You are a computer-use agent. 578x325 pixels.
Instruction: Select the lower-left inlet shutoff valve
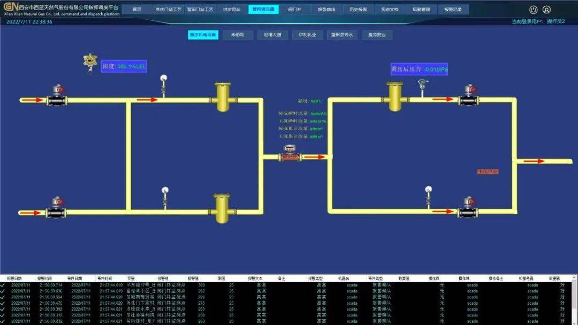(56, 208)
